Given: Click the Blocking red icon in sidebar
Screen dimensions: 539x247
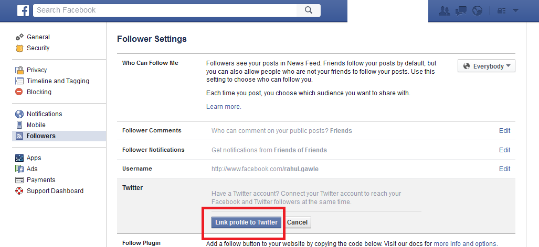Looking at the screenshot, I should click(19, 92).
